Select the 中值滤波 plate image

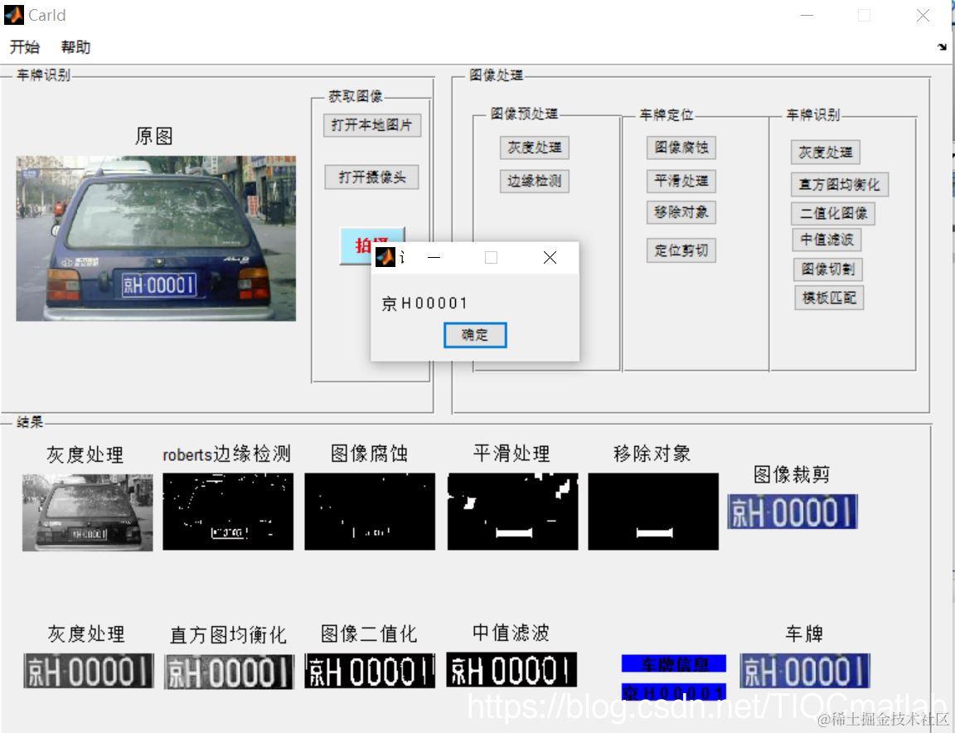[511, 670]
